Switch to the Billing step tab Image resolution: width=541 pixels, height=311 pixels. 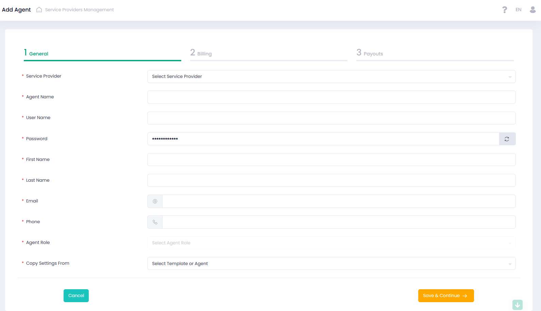[204, 53]
